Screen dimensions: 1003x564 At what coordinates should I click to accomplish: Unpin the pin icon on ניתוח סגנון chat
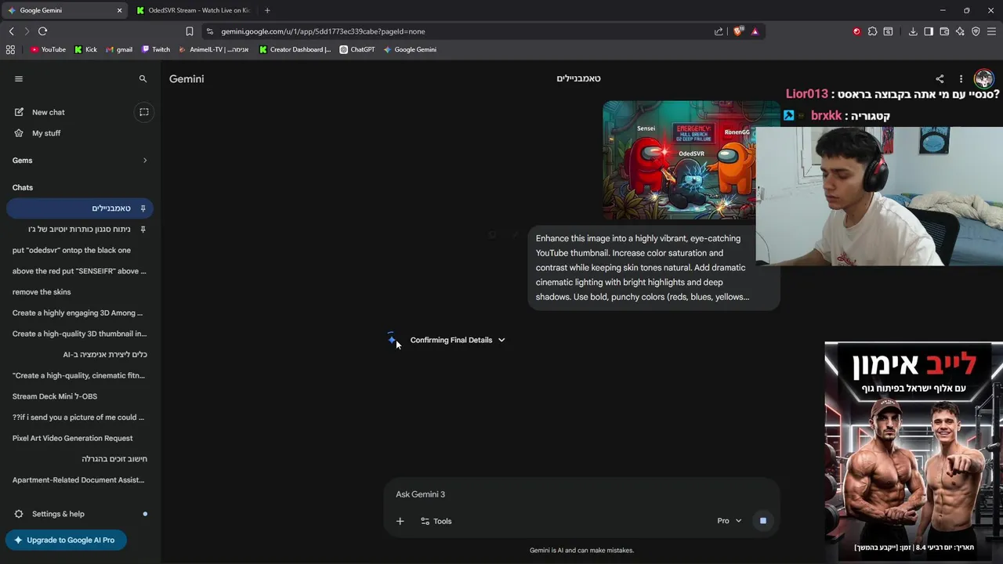click(143, 230)
